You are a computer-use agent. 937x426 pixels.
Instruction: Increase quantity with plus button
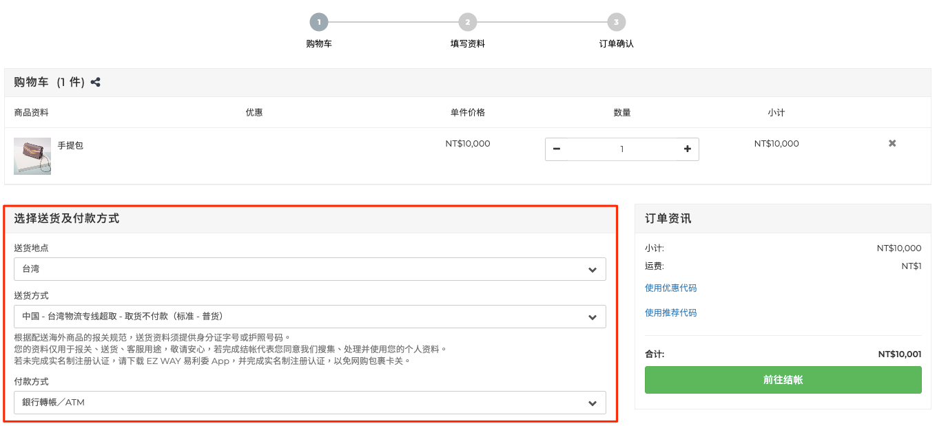click(x=687, y=149)
